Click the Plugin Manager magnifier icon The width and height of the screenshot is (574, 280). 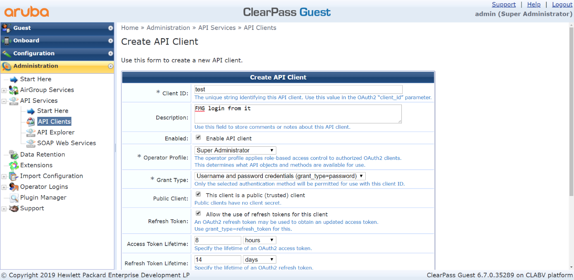(14, 198)
